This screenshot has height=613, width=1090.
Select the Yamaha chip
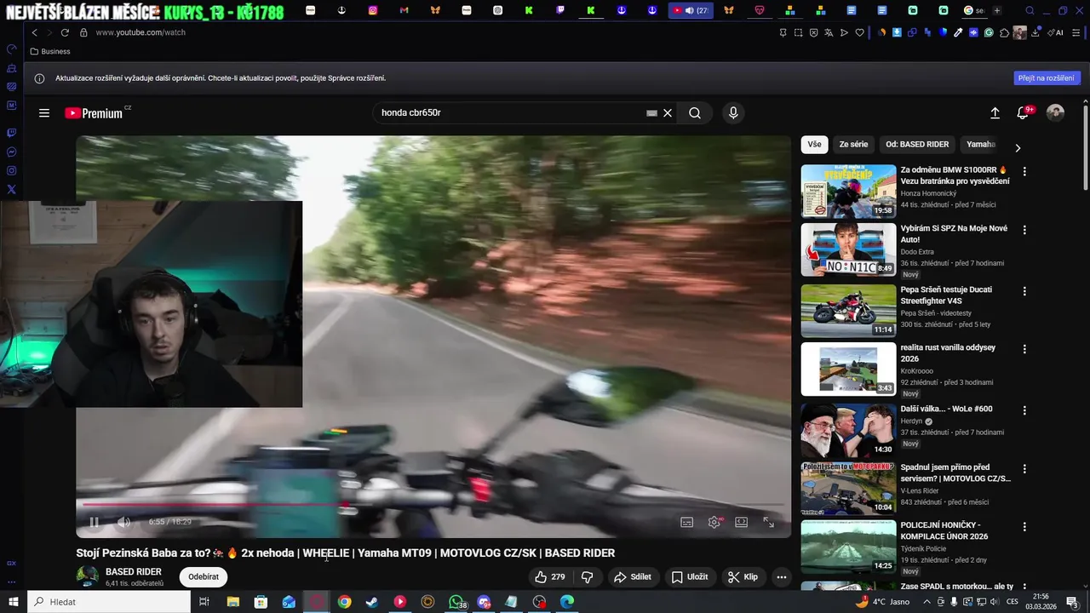pyautogui.click(x=981, y=145)
